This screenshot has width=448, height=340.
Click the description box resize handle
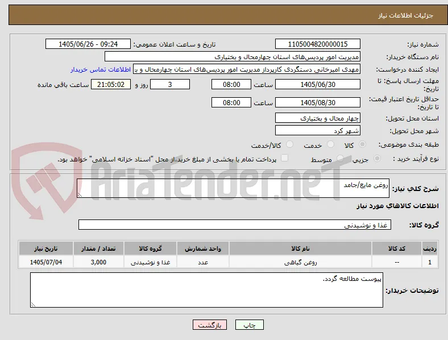(x=80, y=194)
